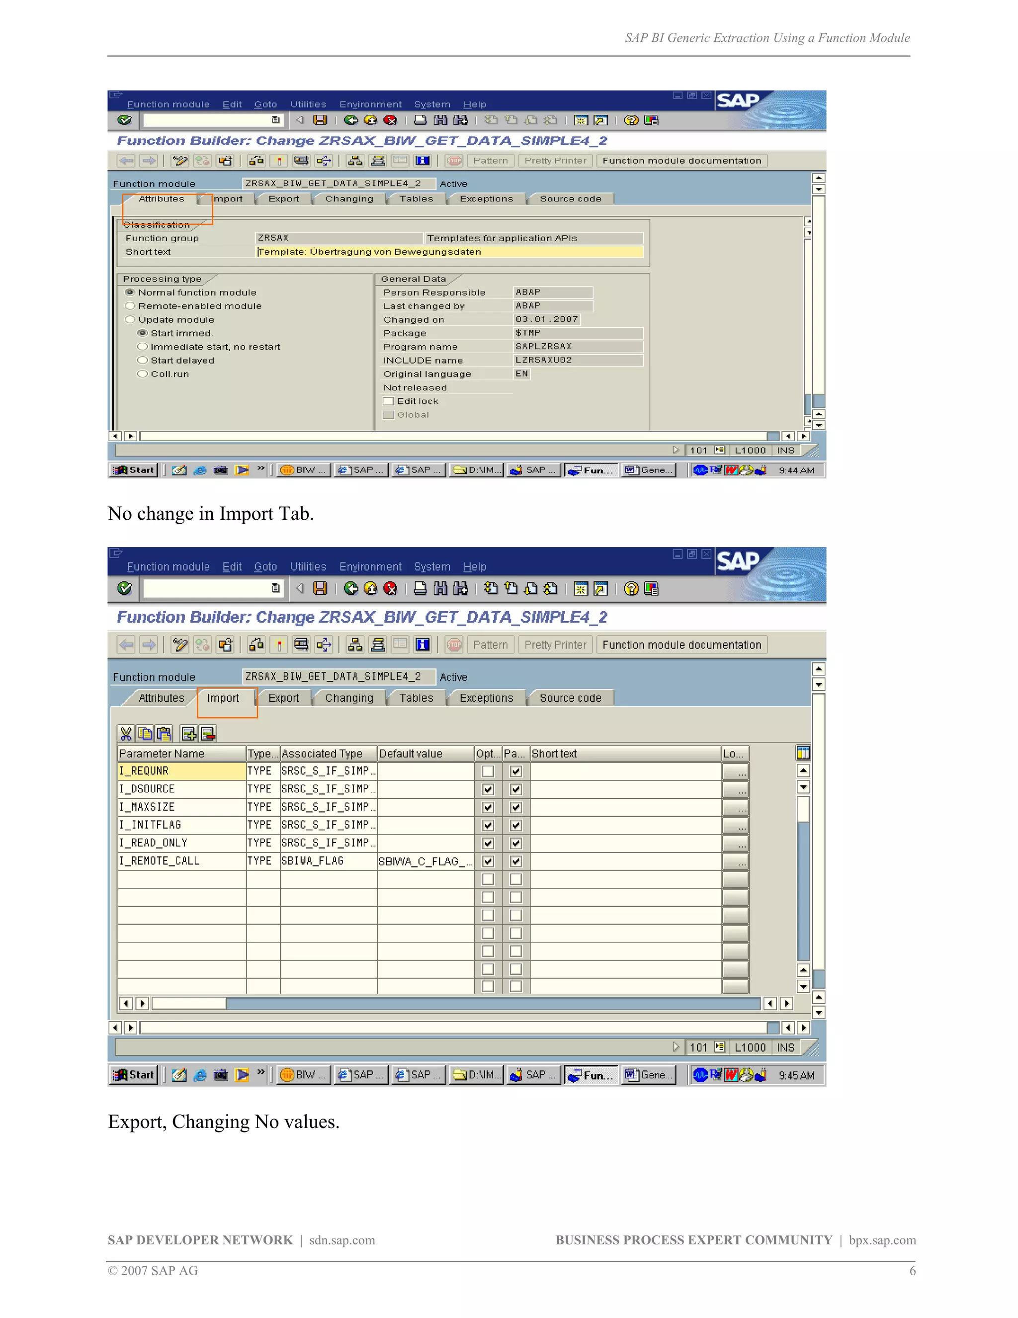The height and width of the screenshot is (1318, 1018).
Task: Select Coll.run radio button
Action: (142, 374)
